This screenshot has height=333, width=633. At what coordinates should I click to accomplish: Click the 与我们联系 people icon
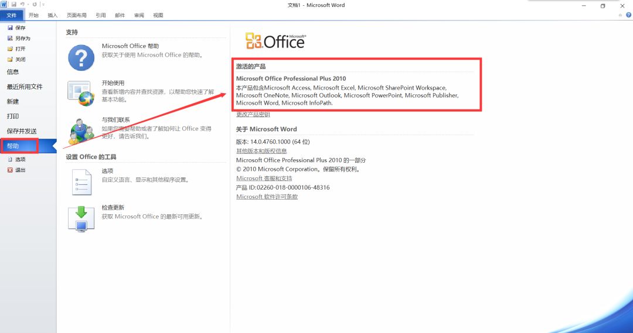click(82, 131)
